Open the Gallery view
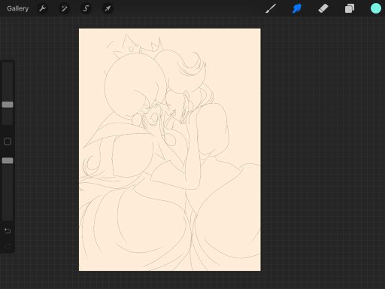This screenshot has width=385, height=289. (18, 8)
